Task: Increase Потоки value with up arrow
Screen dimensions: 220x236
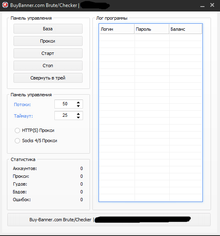Action: coord(78,102)
